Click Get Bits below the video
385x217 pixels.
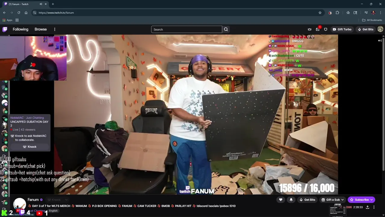[x=307, y=200]
